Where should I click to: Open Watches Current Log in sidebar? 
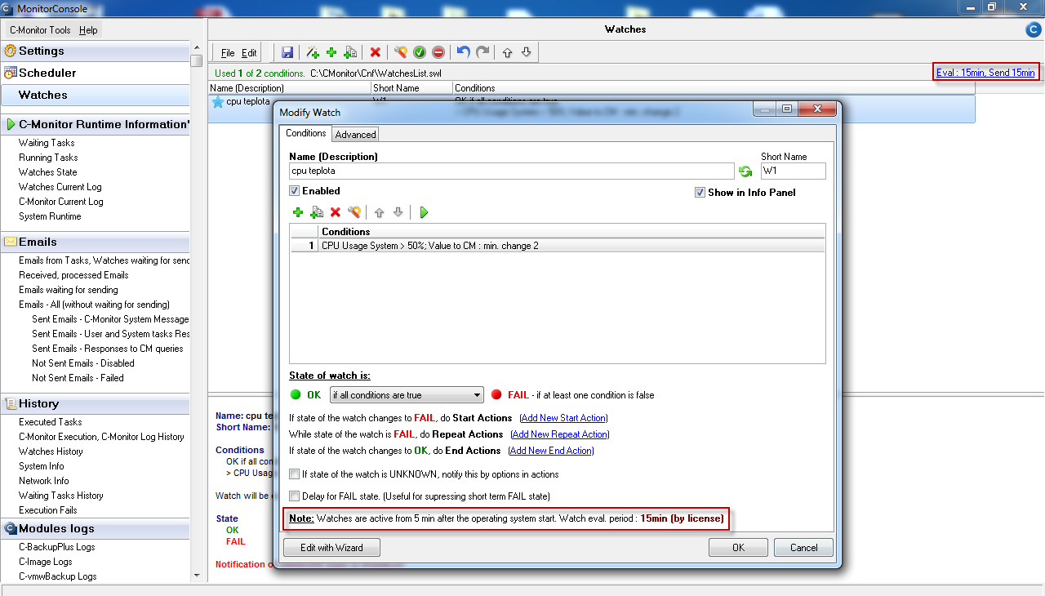60,187
